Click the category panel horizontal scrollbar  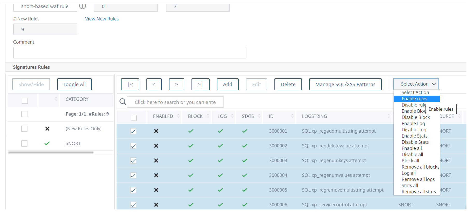(x=51, y=153)
